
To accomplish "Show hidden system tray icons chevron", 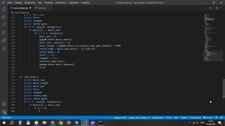I will coord(189,123).
